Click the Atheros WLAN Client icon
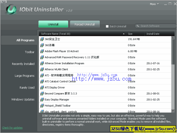 tap(42, 69)
